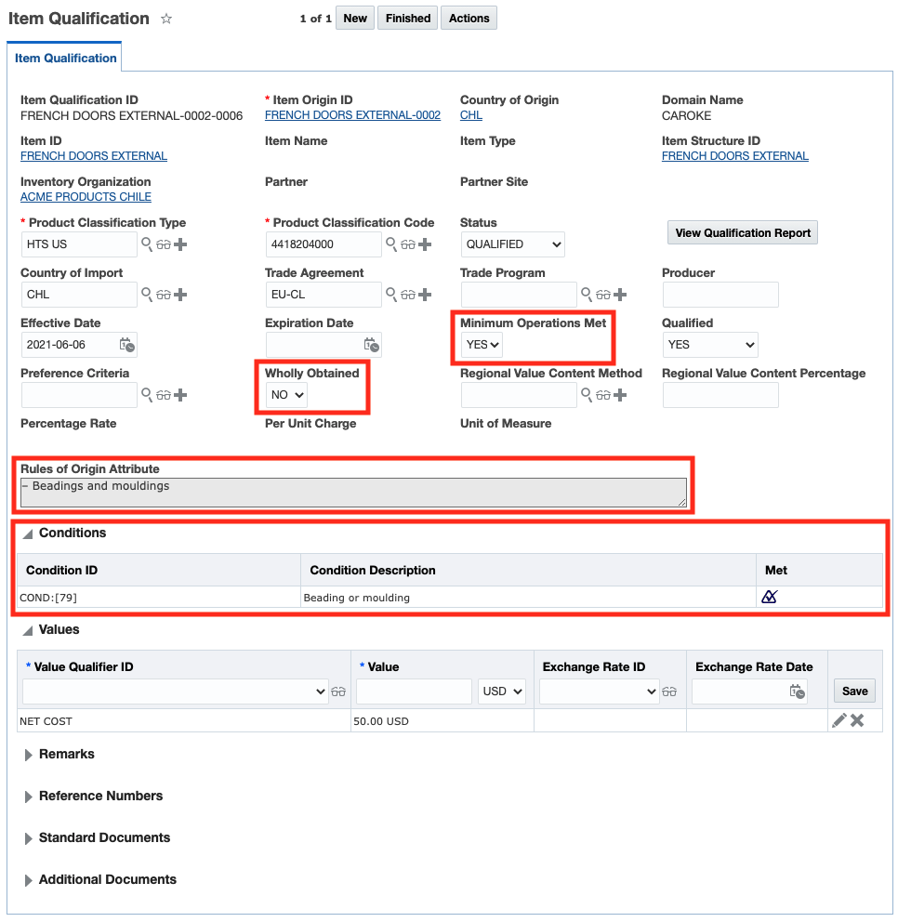
Task: Click the search magnifier for Preference Criteria
Action: pyautogui.click(x=146, y=395)
